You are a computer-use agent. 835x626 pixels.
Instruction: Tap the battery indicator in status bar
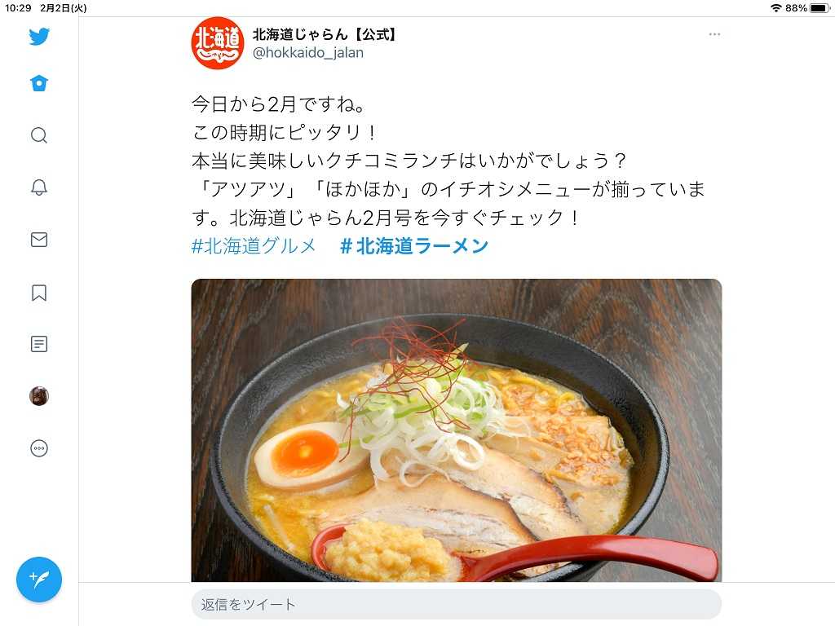click(x=819, y=8)
